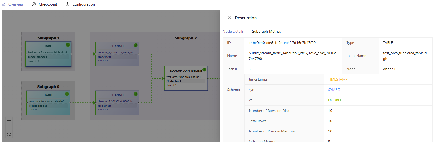Open the Configuration tab

coord(80,4)
